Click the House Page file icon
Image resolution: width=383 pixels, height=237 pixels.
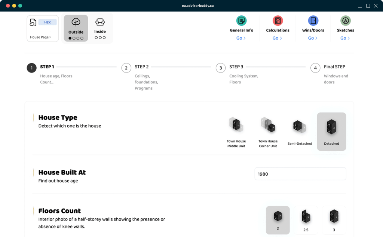[33, 22]
